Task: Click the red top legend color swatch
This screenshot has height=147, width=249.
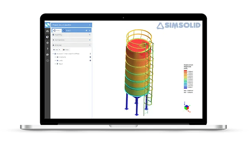Action: [x=185, y=71]
